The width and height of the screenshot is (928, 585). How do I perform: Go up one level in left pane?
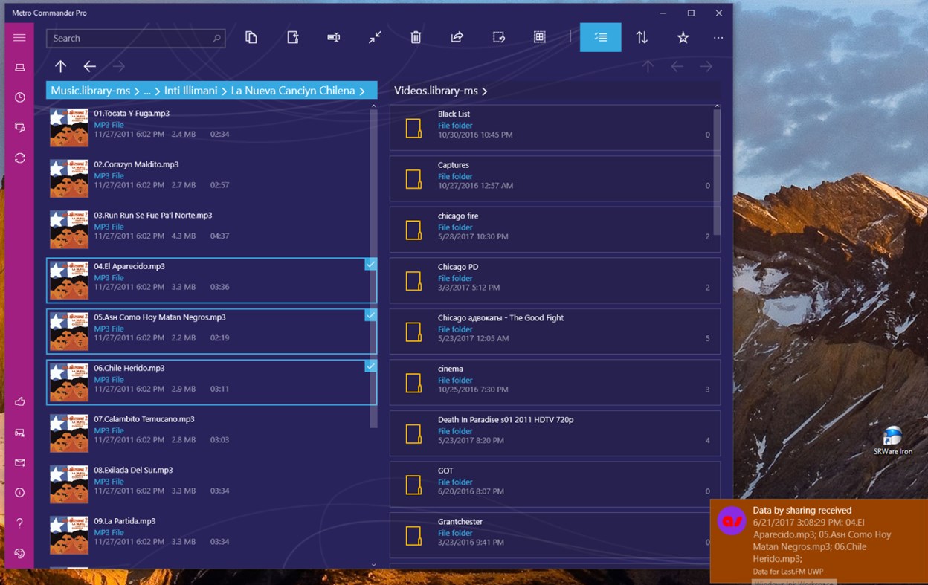[61, 66]
